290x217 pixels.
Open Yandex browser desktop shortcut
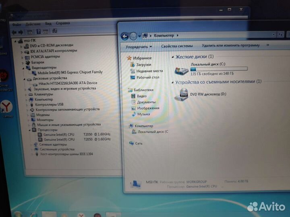6,109
